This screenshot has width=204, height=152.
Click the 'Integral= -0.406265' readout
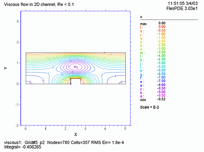pyautogui.click(x=22, y=147)
